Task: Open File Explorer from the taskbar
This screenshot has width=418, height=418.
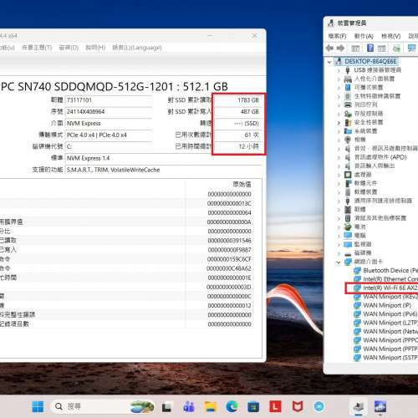Action: pos(211,407)
